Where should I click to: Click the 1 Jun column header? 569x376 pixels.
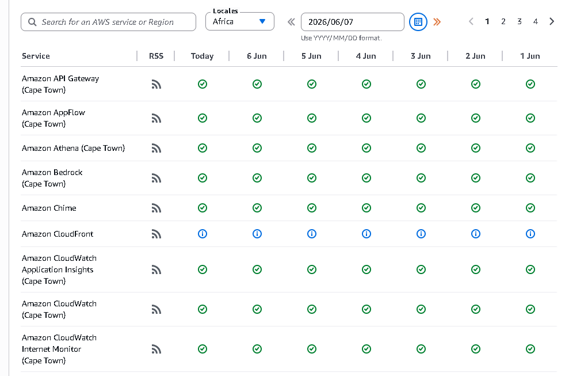(530, 56)
